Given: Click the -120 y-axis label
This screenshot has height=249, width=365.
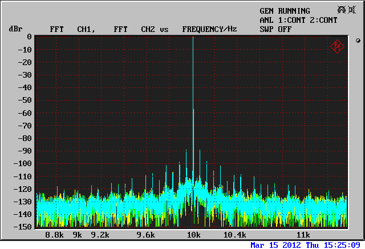Looking at the screenshot, I should click(23, 189).
